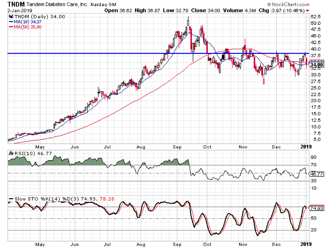Click the chart date 2-Jan-2019
This screenshot has height=248, width=328.
coord(20,10)
